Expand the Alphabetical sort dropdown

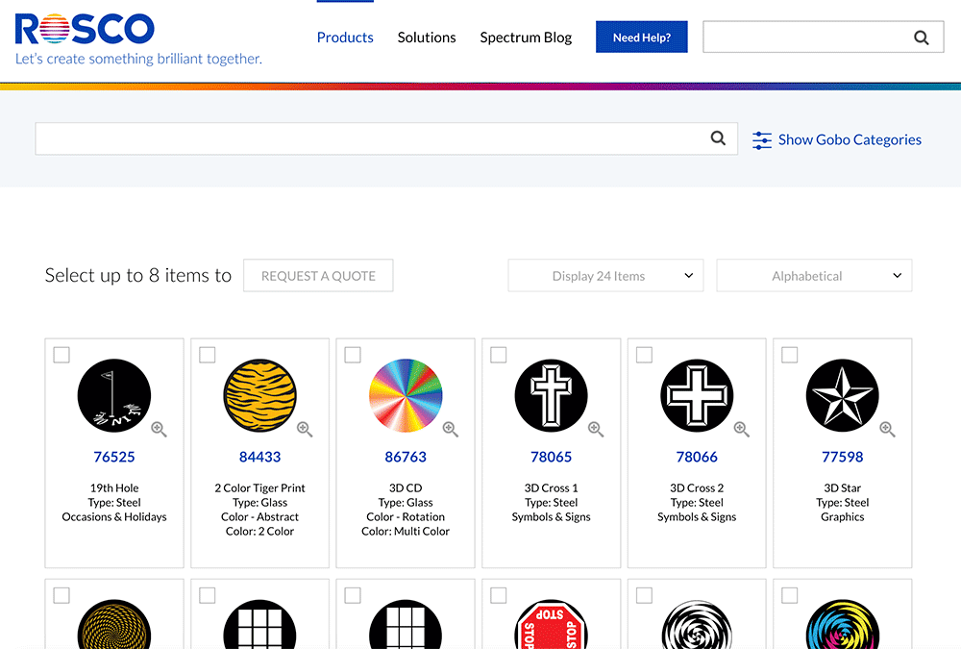[x=814, y=276]
